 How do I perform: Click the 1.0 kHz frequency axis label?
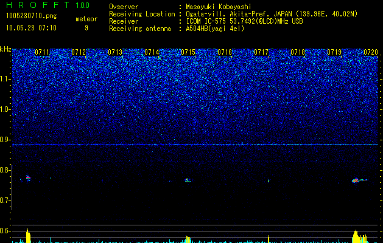click(5, 109)
